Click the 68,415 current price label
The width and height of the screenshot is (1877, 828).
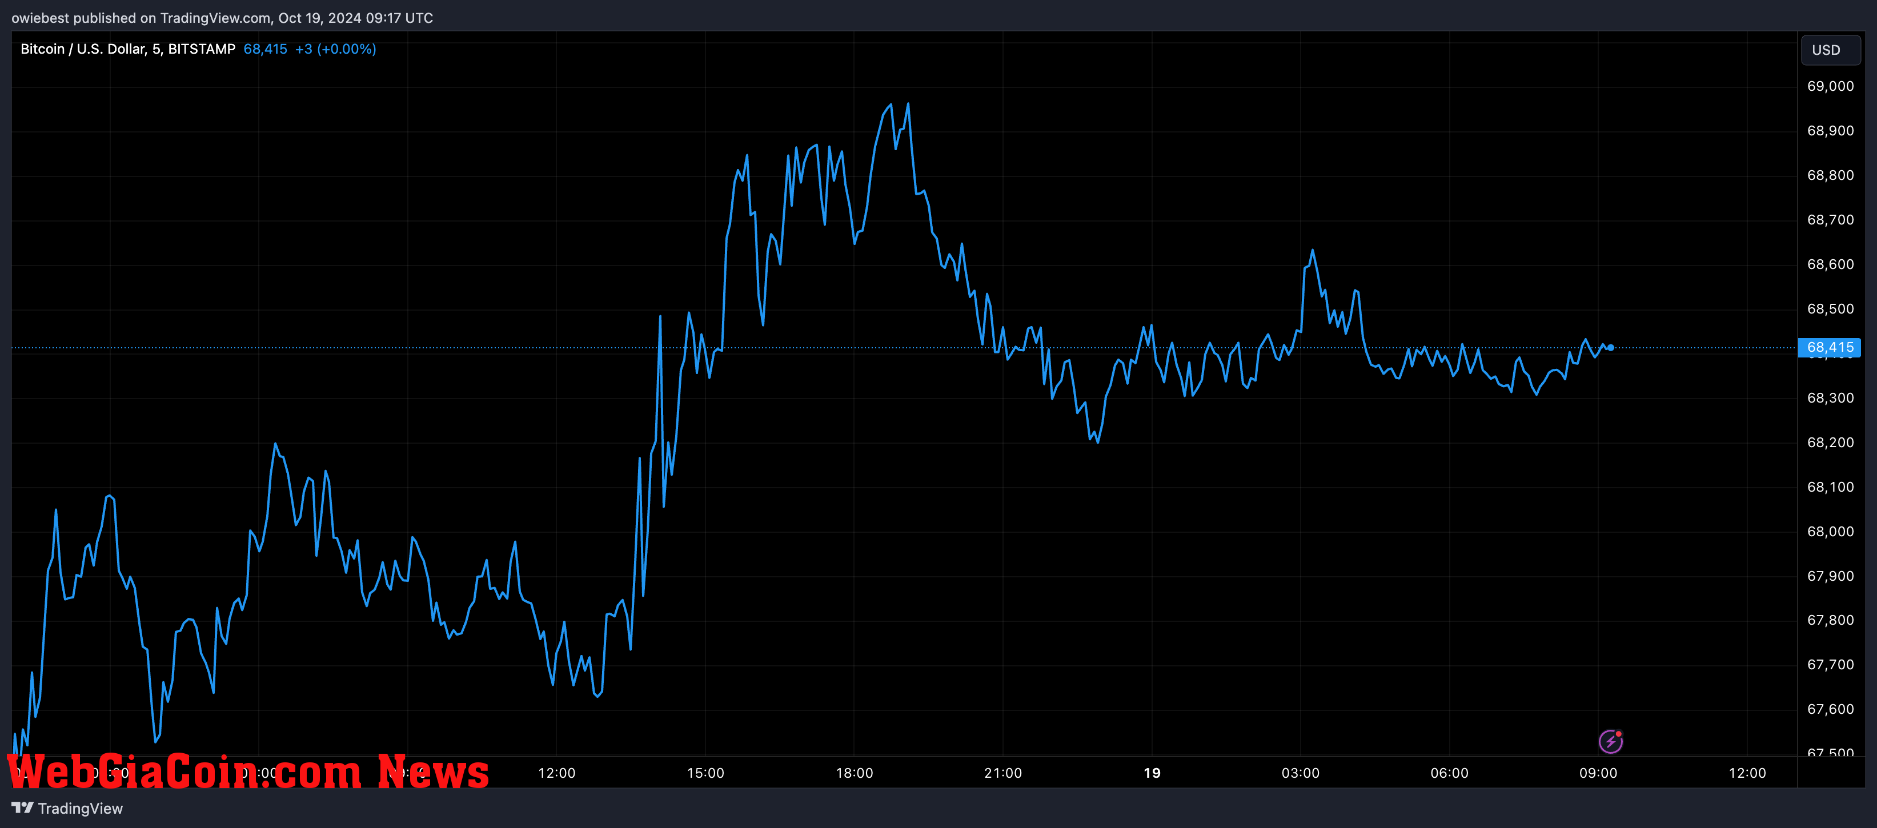click(x=1830, y=347)
